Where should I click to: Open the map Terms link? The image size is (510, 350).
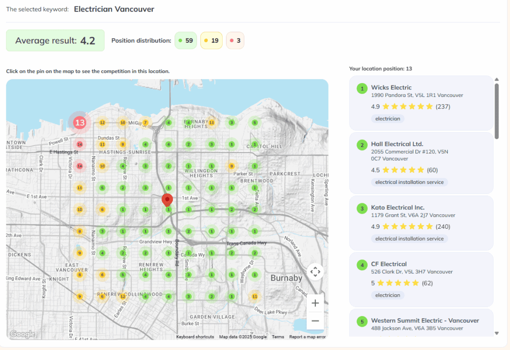click(x=278, y=337)
